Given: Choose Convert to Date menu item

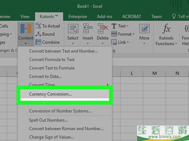Looking at the screenshot, I should (x=65, y=76).
